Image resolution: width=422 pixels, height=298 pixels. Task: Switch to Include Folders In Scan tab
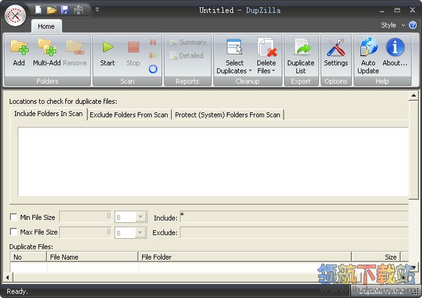click(48, 114)
